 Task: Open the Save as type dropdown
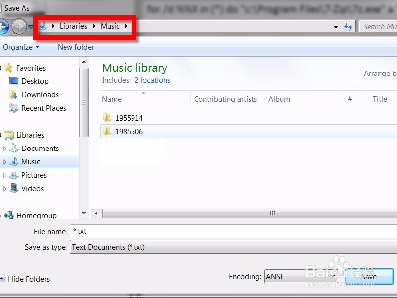[233, 247]
